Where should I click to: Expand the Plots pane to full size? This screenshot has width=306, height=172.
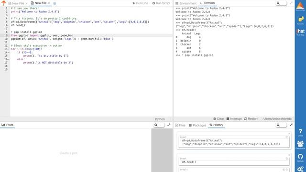pos(169,125)
